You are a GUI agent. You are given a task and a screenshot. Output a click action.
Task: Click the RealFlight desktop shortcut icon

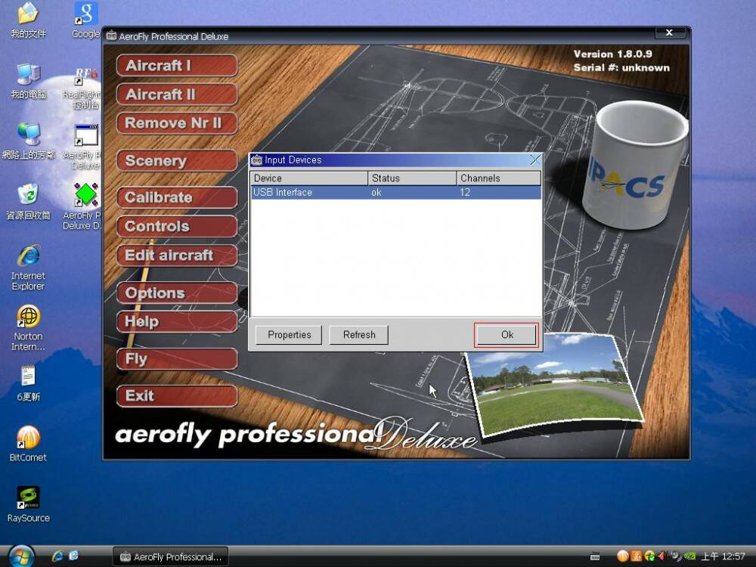tap(86, 75)
